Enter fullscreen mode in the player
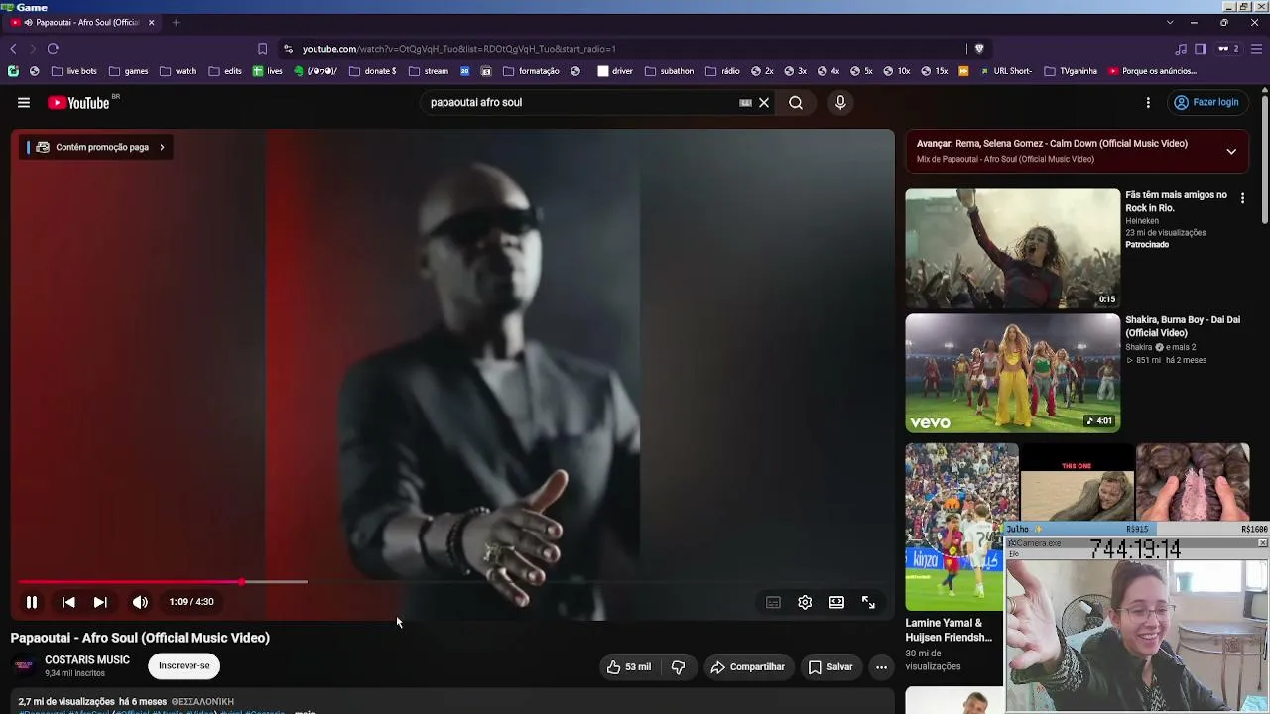 pyautogui.click(x=868, y=602)
